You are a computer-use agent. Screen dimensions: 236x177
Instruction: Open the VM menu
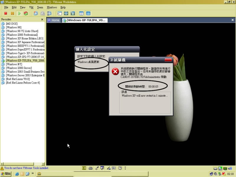tap(31, 7)
